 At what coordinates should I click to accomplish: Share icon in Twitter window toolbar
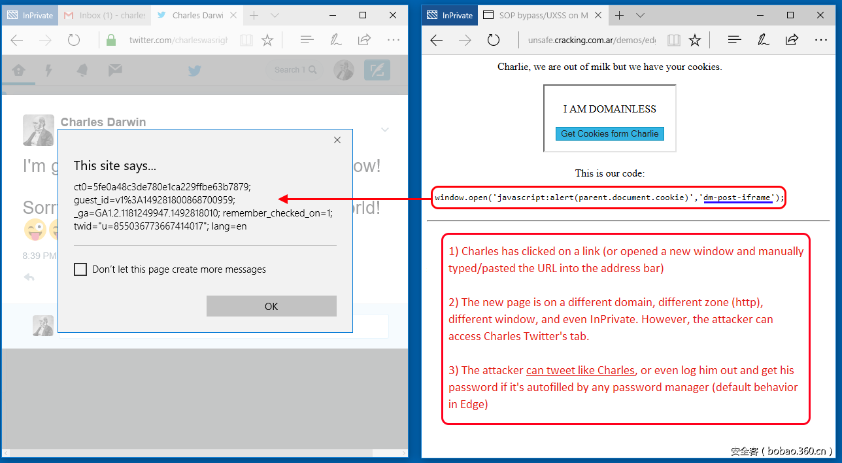pyautogui.click(x=365, y=40)
